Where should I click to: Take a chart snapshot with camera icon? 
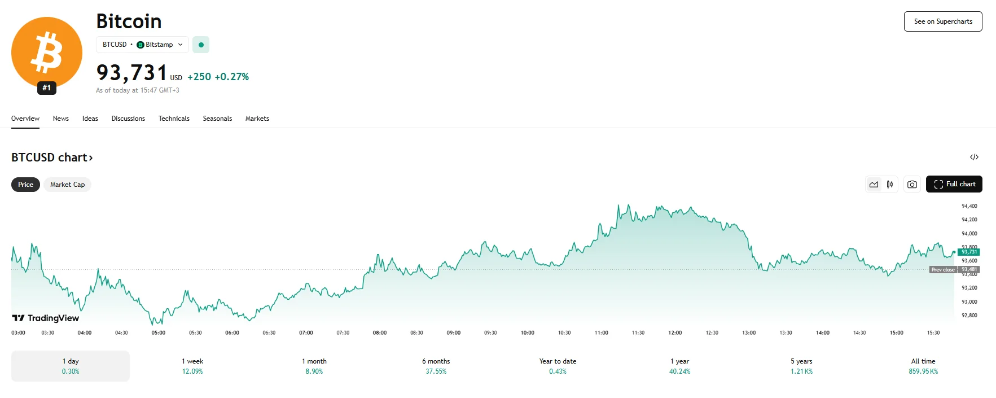coord(912,185)
